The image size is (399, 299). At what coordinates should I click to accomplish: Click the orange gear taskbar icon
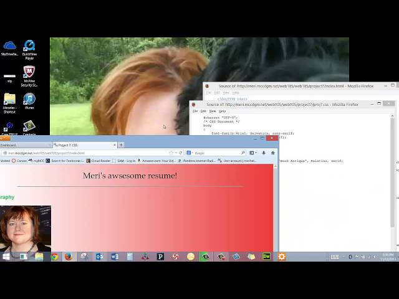(x=282, y=257)
